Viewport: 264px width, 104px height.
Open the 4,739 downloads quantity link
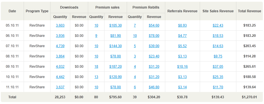[x=60, y=46]
